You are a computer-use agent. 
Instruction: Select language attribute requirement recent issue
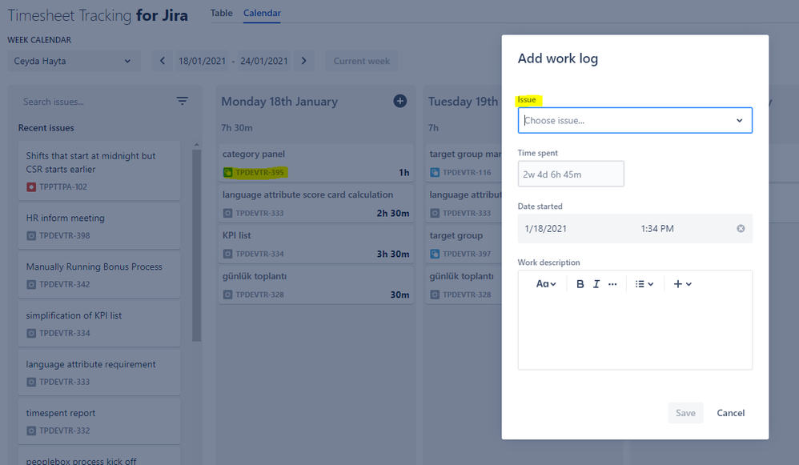tap(99, 372)
